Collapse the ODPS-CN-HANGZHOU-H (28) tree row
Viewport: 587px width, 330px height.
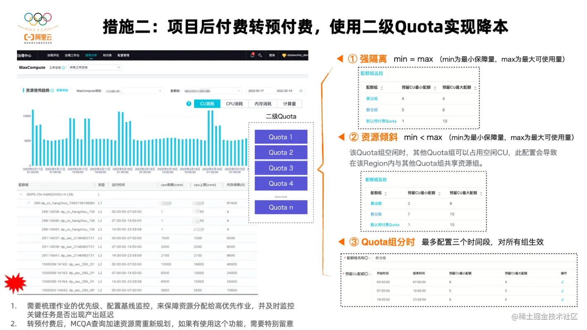(x=21, y=194)
